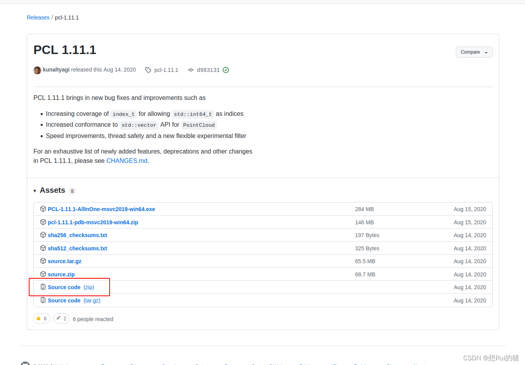The height and width of the screenshot is (365, 525).
Task: Click the package icon beside pcl-1.11.1-pdb-msvc2019-win64.zip
Action: coord(43,222)
